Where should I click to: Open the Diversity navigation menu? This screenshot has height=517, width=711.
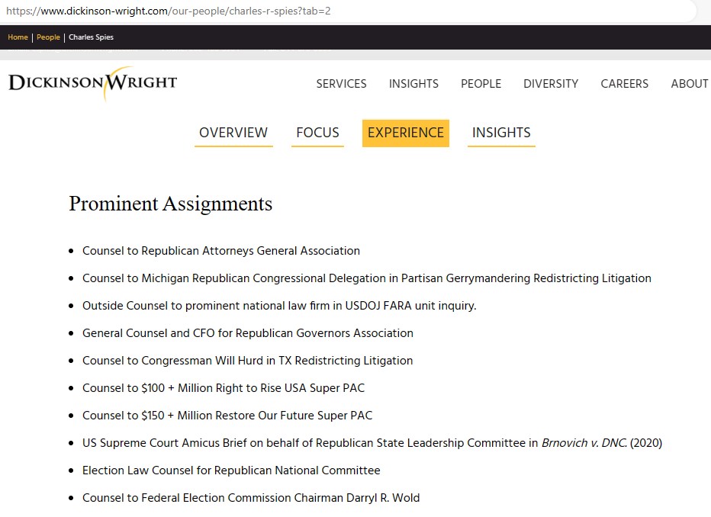click(551, 84)
